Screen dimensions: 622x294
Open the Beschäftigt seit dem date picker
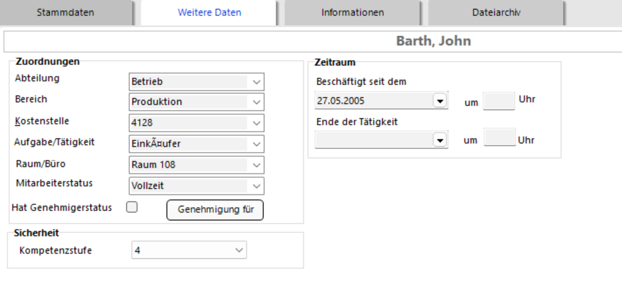(x=440, y=101)
